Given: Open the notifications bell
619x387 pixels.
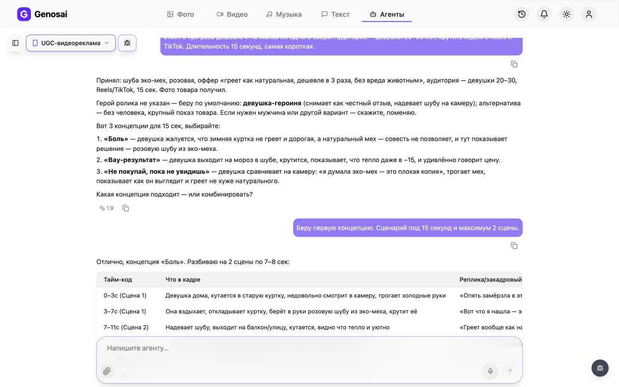Looking at the screenshot, I should pos(544,14).
